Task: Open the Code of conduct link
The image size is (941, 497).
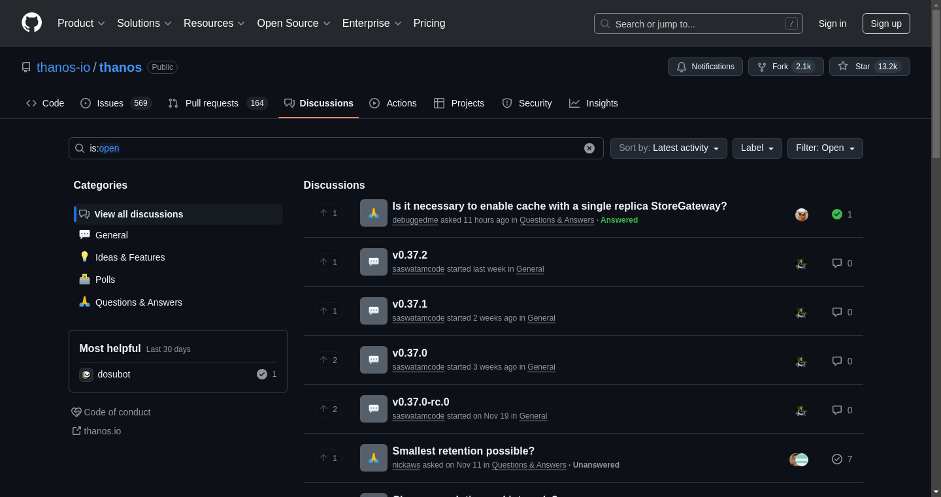Action: (x=111, y=412)
